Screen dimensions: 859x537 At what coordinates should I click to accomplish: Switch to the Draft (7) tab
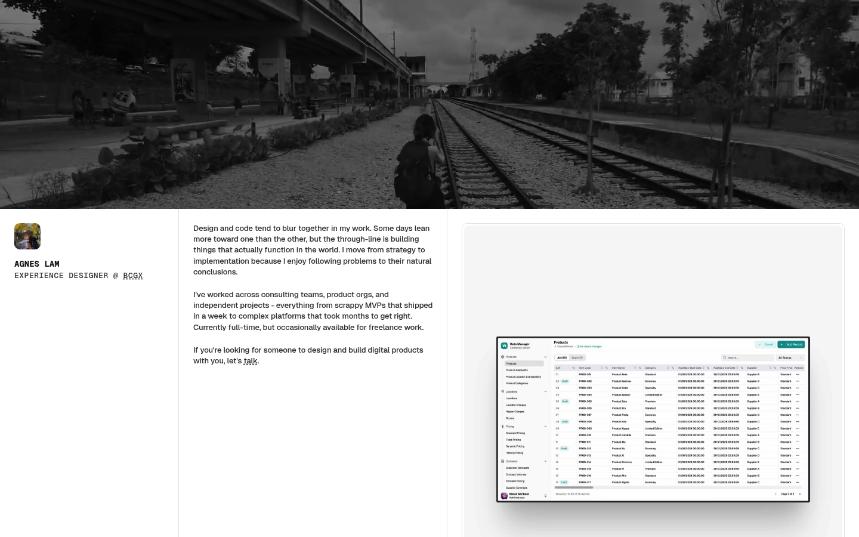click(577, 358)
